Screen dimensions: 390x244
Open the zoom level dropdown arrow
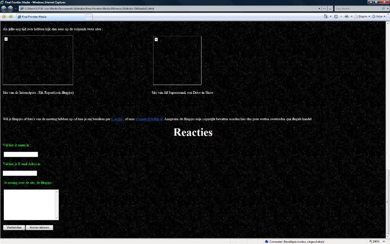point(383,241)
